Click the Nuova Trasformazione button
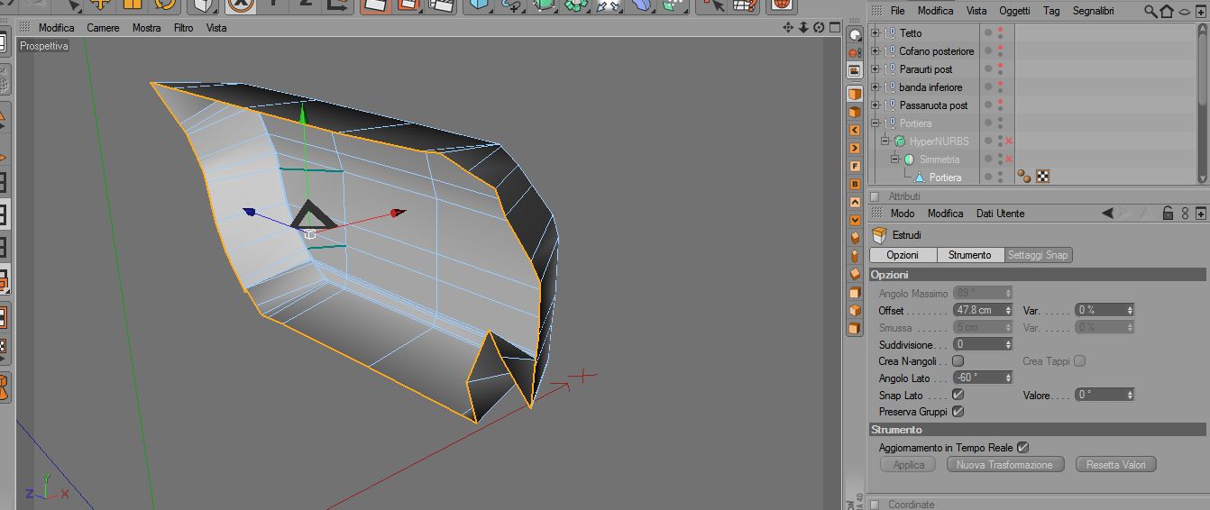The image size is (1210, 510). click(x=1004, y=465)
